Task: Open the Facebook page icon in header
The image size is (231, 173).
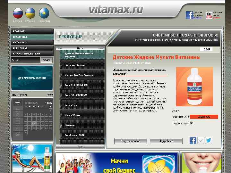Action: [x=189, y=15]
